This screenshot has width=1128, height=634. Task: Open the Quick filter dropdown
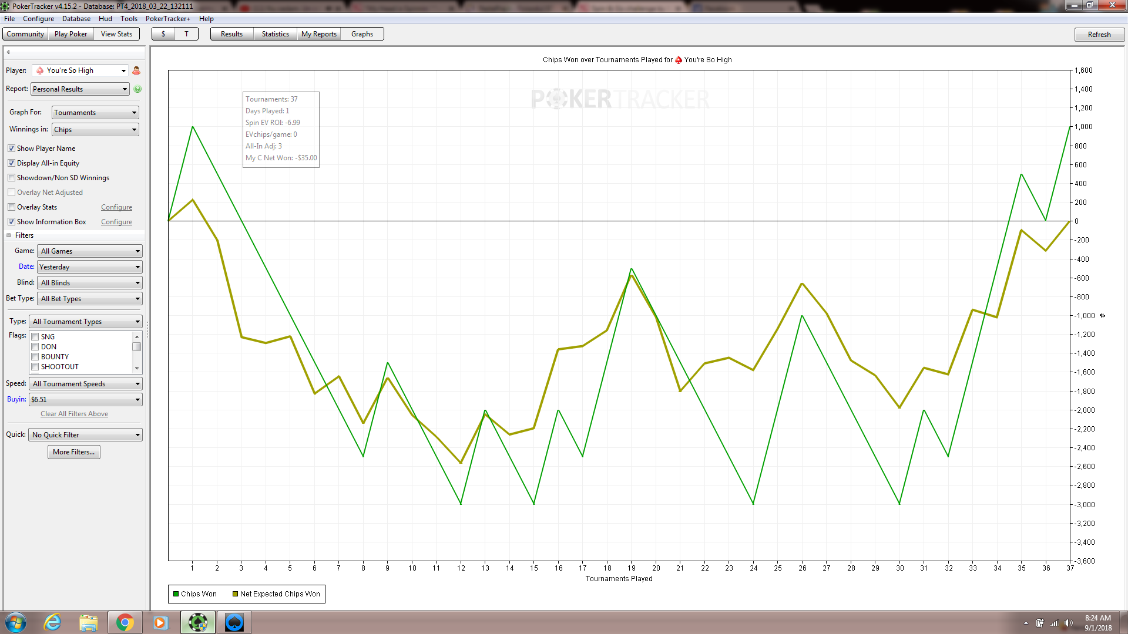point(86,435)
